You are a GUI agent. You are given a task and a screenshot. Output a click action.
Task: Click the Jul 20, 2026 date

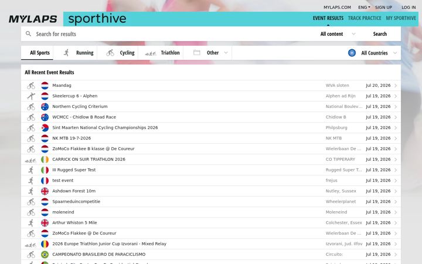pos(378,86)
